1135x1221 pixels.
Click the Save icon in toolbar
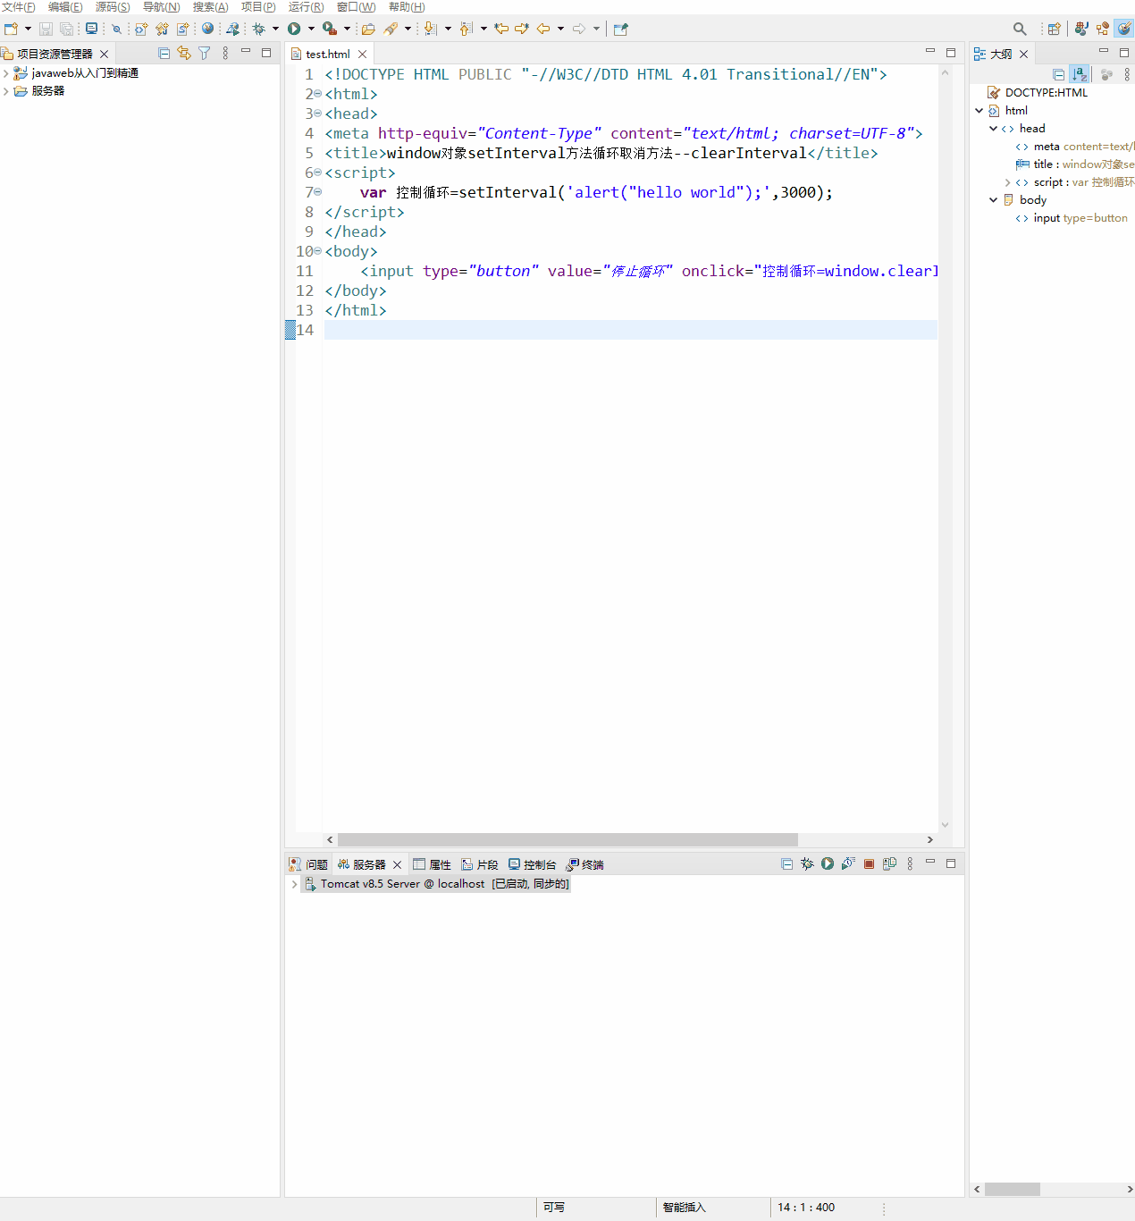[x=46, y=29]
